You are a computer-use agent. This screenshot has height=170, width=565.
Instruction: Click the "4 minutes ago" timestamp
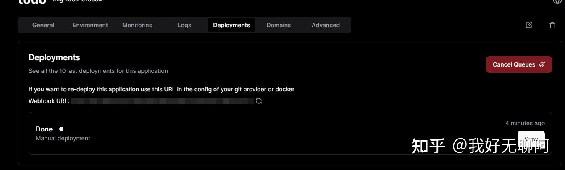click(x=525, y=123)
